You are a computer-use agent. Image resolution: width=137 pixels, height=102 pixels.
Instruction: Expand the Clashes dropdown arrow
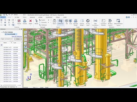tap(19, 25)
